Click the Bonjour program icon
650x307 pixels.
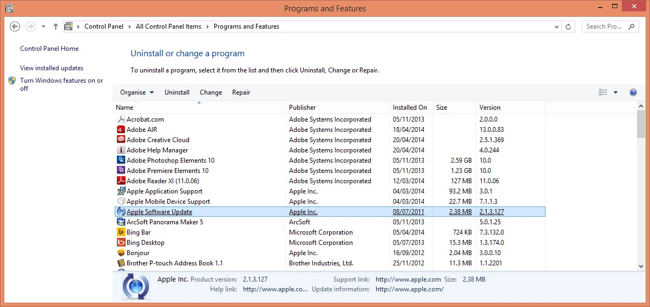[x=121, y=253]
